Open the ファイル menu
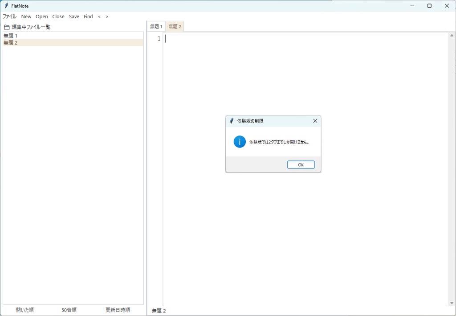Viewport: 456px width, 316px height. coord(9,16)
